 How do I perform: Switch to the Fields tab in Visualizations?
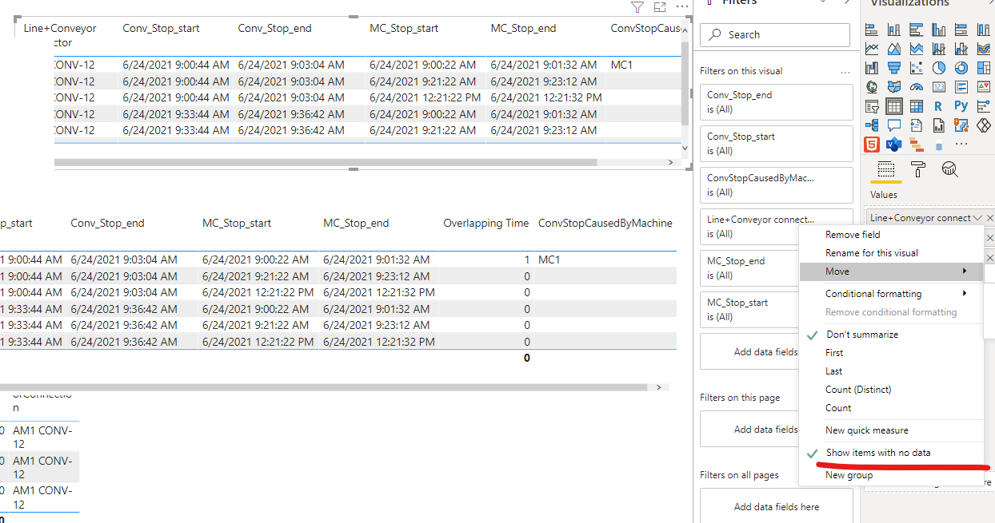coord(885,169)
